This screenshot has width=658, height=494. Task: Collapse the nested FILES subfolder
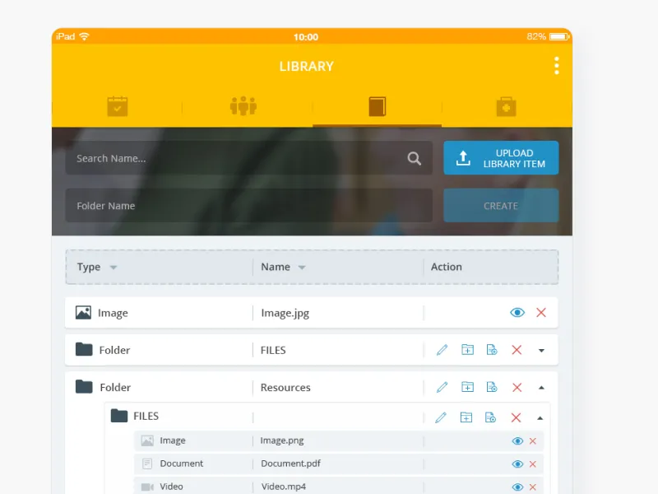point(540,418)
